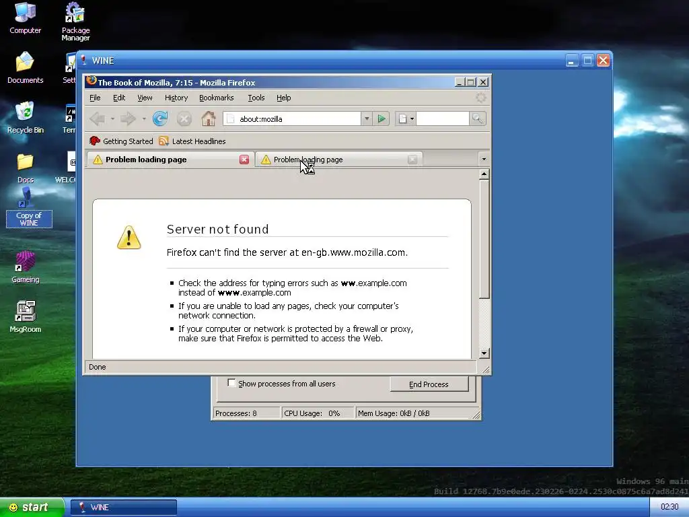Click the search magnifier button
Image resolution: width=689 pixels, height=517 pixels.
click(477, 118)
